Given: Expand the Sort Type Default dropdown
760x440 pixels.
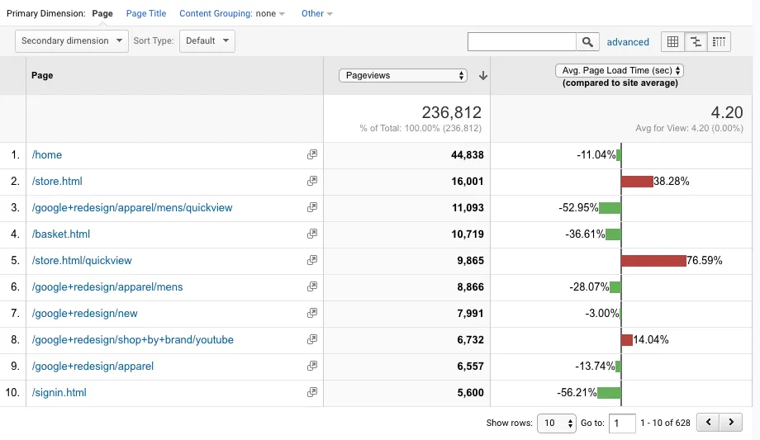Looking at the screenshot, I should [x=207, y=41].
